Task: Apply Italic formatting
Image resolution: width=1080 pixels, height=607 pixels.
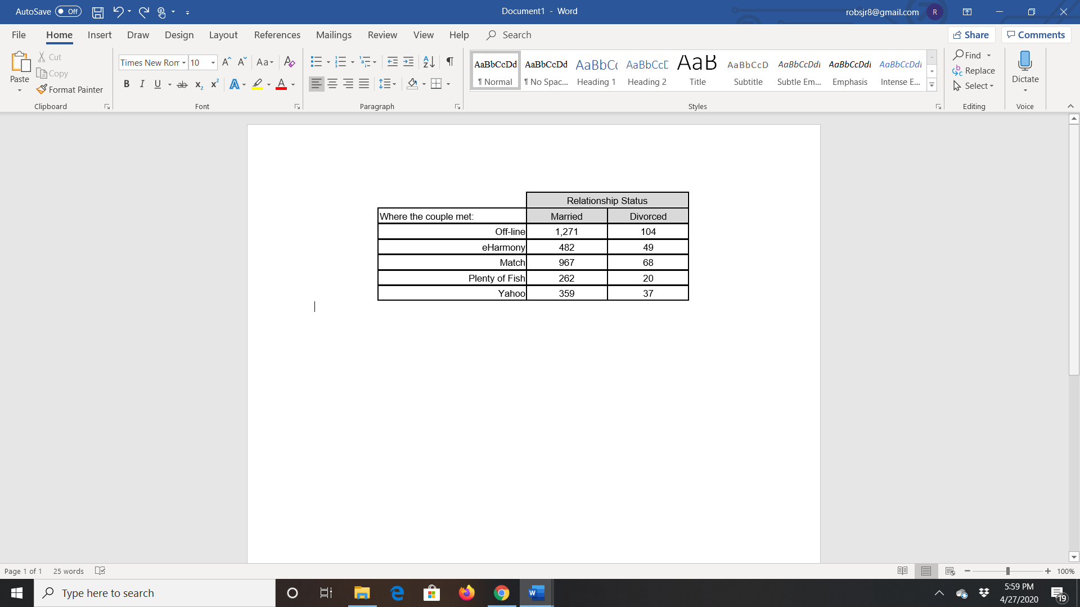Action: coord(142,84)
